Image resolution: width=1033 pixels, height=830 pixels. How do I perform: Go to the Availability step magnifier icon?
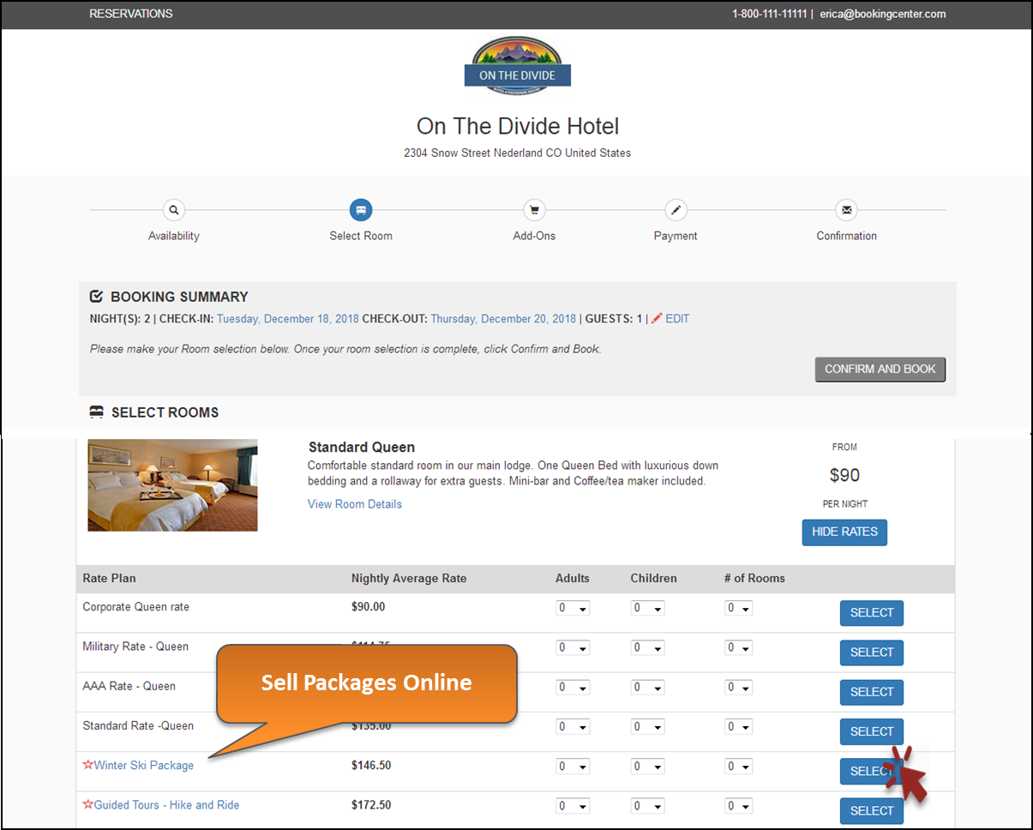tap(174, 210)
